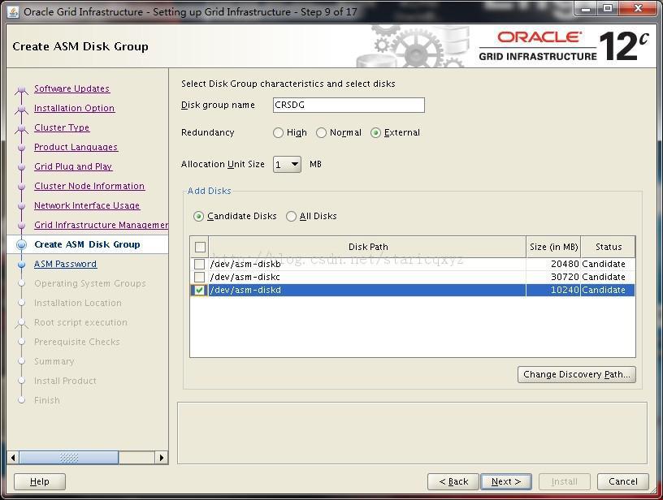Open ASM Password step
Image resolution: width=663 pixels, height=500 pixels.
coord(66,264)
